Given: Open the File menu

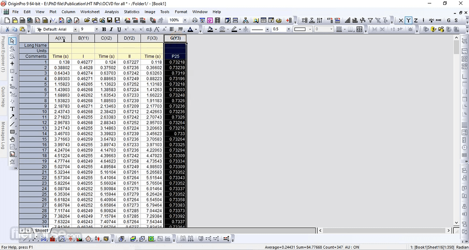Looking at the screenshot, I should pyautogui.click(x=15, y=12).
